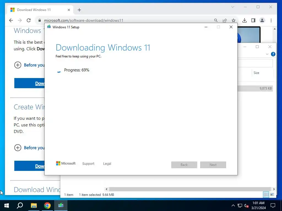Click Explorer horizontal scrollbar track

click(x=190, y=189)
